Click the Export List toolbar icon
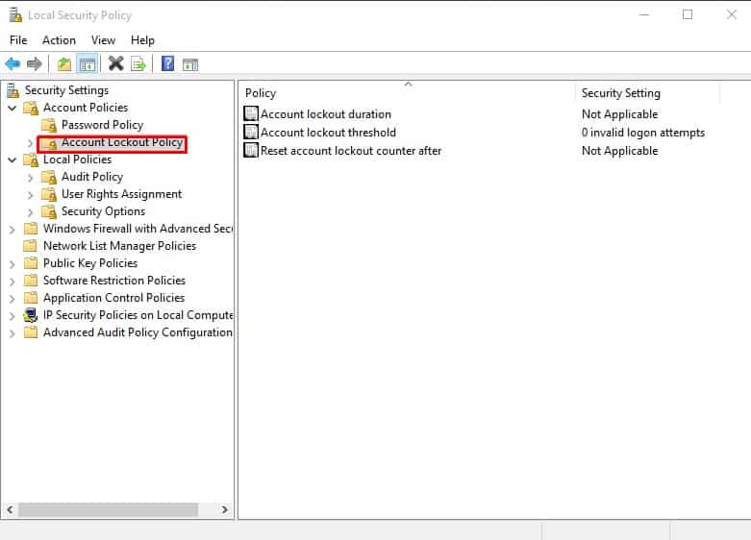 [x=138, y=63]
